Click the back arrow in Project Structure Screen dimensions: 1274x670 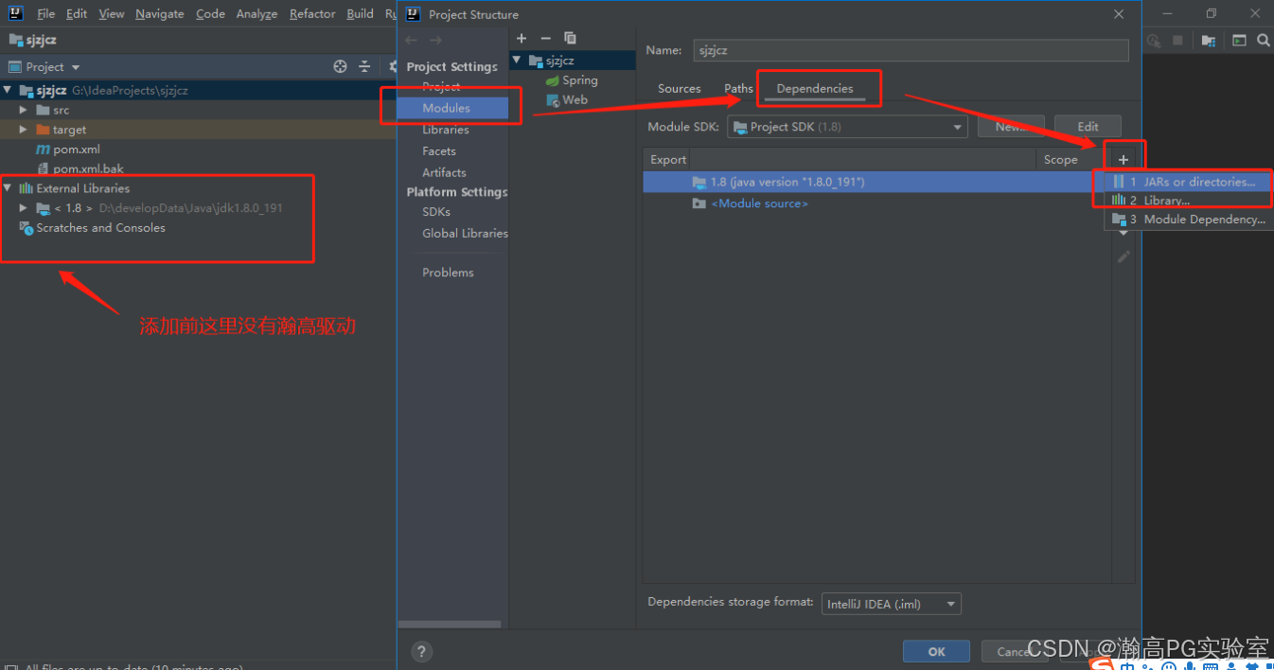pos(411,40)
